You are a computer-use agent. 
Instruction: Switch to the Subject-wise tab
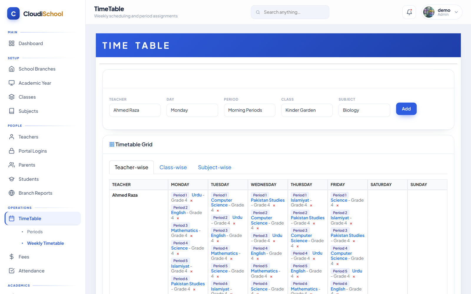pyautogui.click(x=215, y=167)
